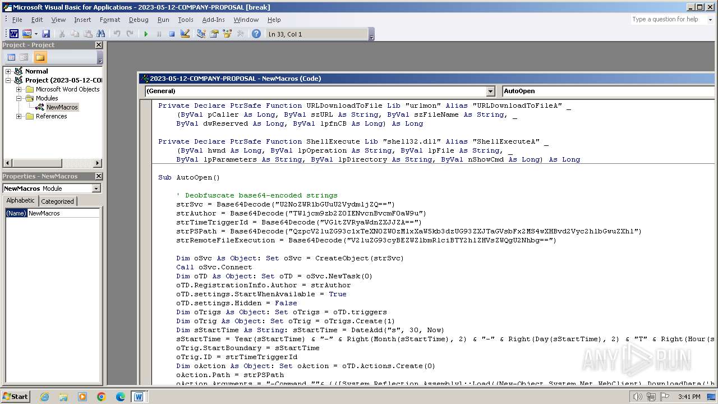Open Internet Explorer from taskbar

[44, 397]
